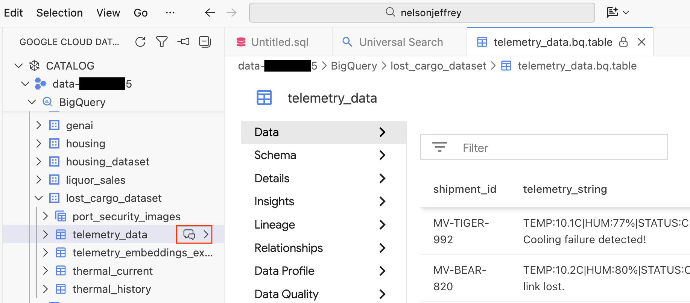Select the telemetry_embeddings_ex... table
This screenshot has width=690, height=303.
[143, 253]
